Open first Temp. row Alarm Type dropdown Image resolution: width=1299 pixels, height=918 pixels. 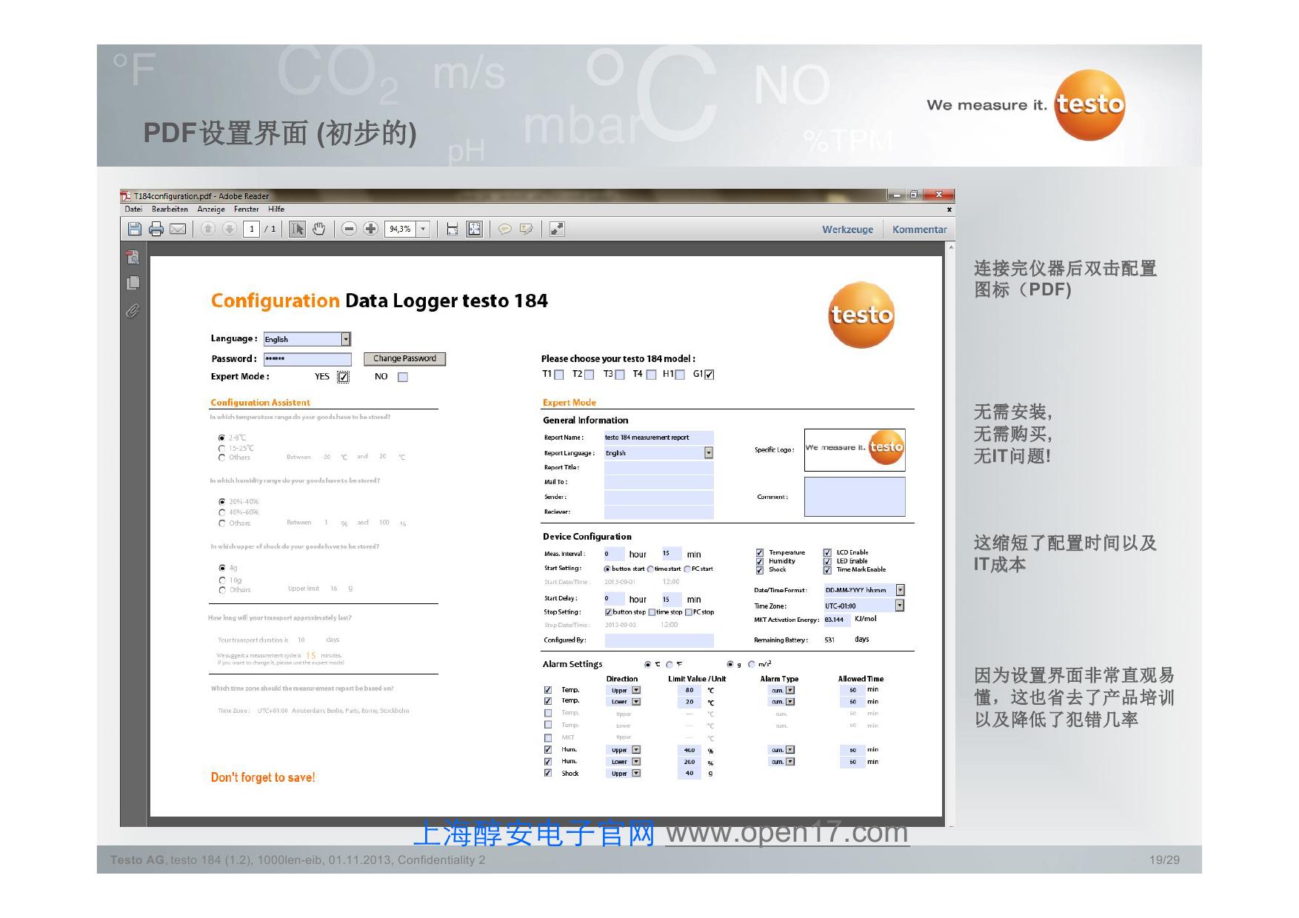tap(790, 690)
